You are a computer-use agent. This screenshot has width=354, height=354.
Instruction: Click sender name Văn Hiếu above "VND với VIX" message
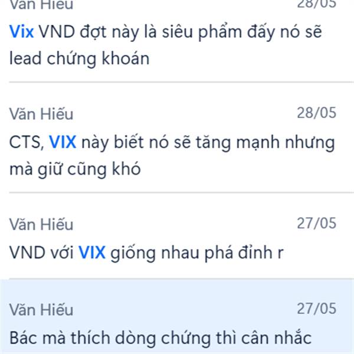(41, 224)
